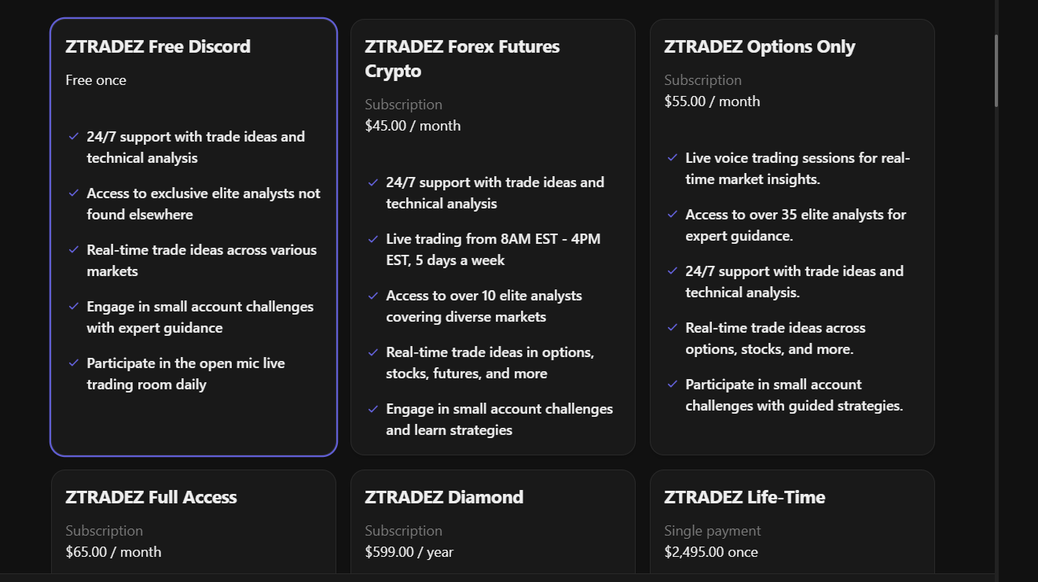Click the checkmark beside 'Participate in the open mic live trading room'
1038x582 pixels.
click(74, 363)
